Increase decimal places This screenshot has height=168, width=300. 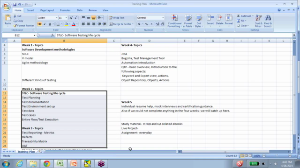point(157,24)
